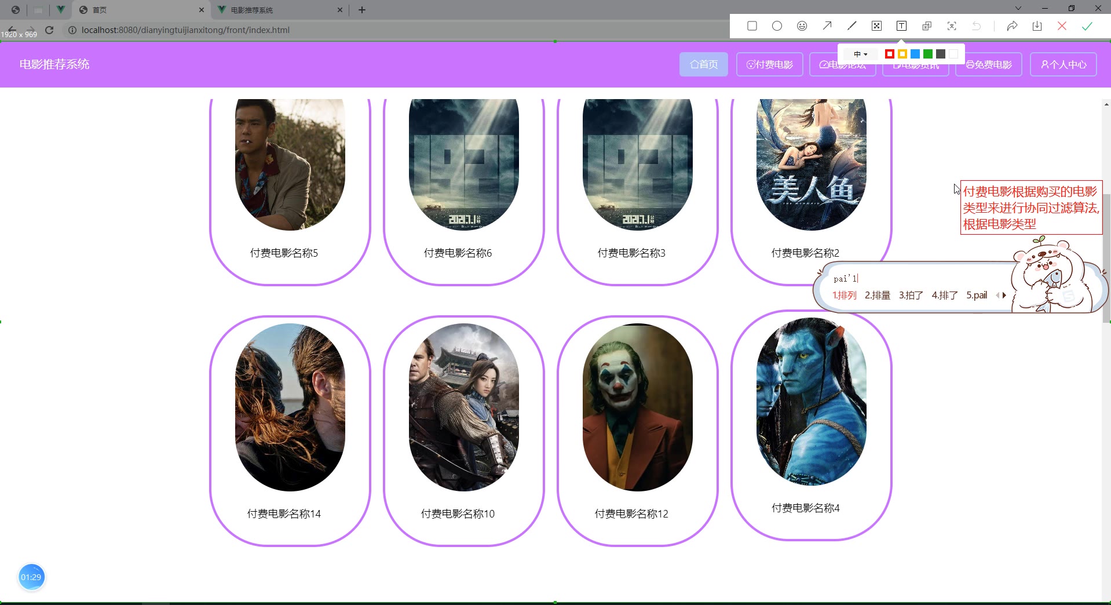
Task: Select the arrow annotation tool
Action: click(827, 26)
